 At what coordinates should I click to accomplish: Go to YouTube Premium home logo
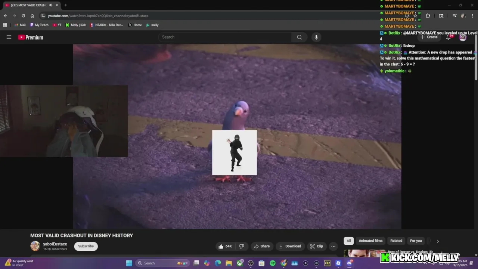pyautogui.click(x=31, y=37)
